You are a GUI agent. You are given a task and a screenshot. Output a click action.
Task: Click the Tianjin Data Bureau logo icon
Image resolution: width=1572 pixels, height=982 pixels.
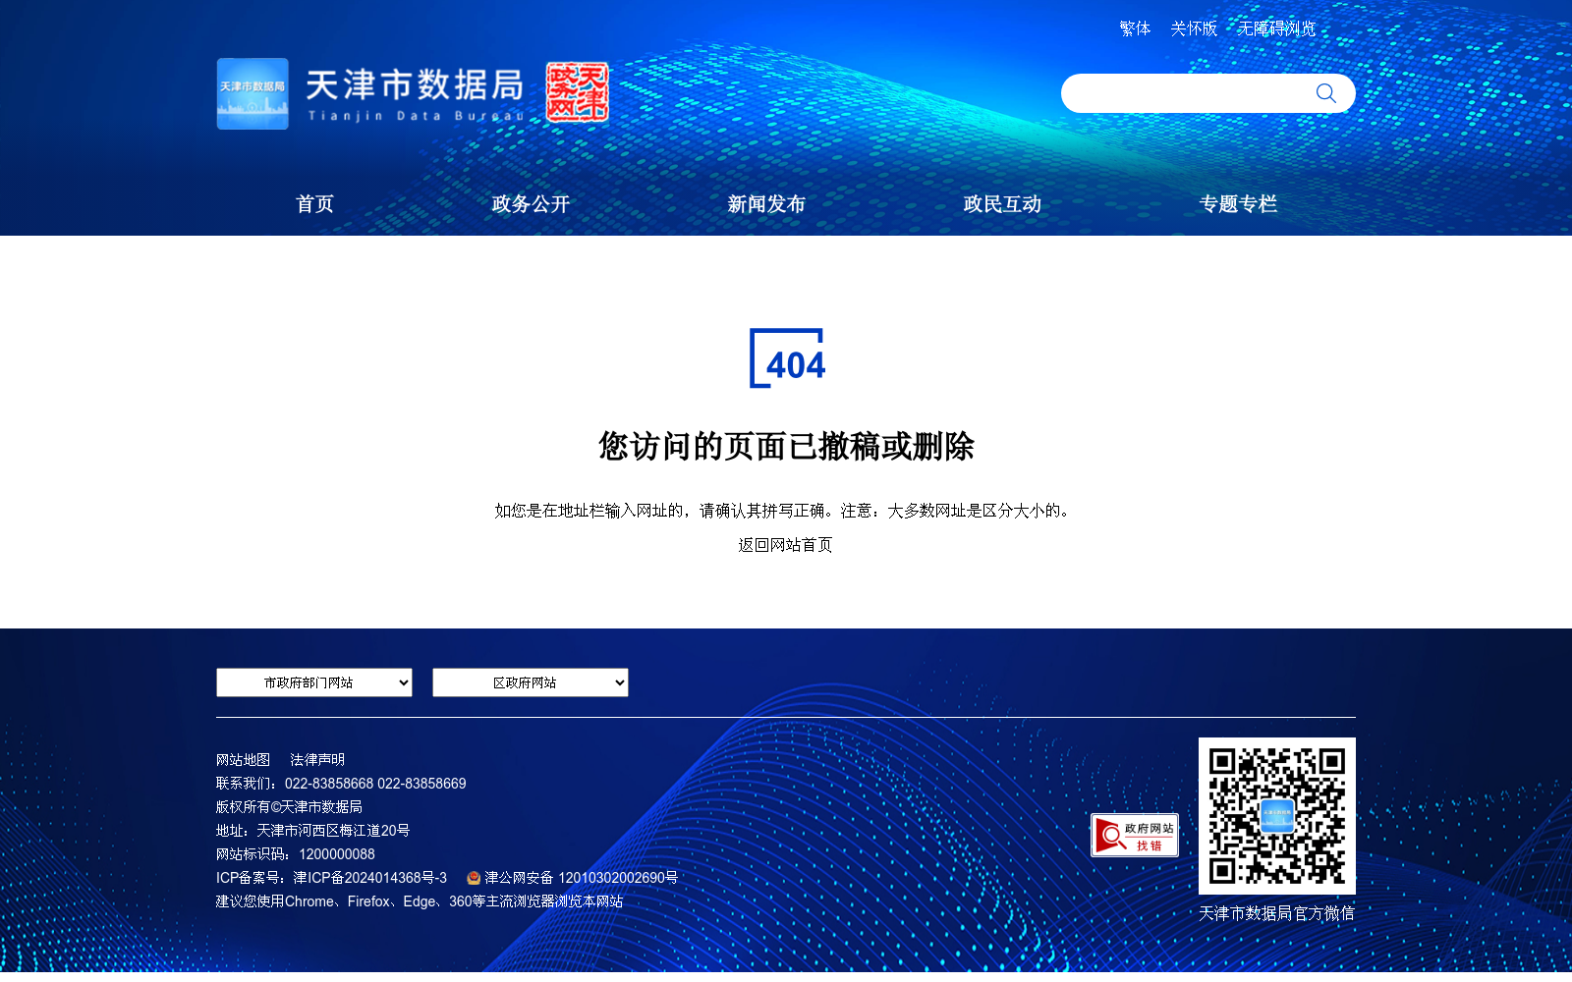pos(253,93)
